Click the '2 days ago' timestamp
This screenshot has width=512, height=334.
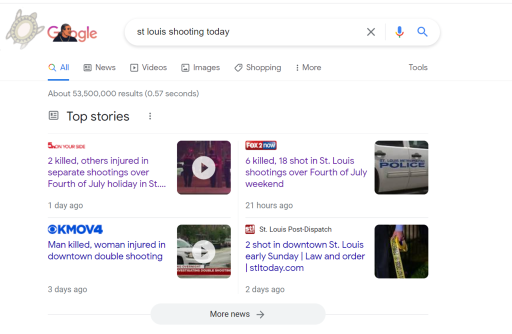click(x=265, y=289)
